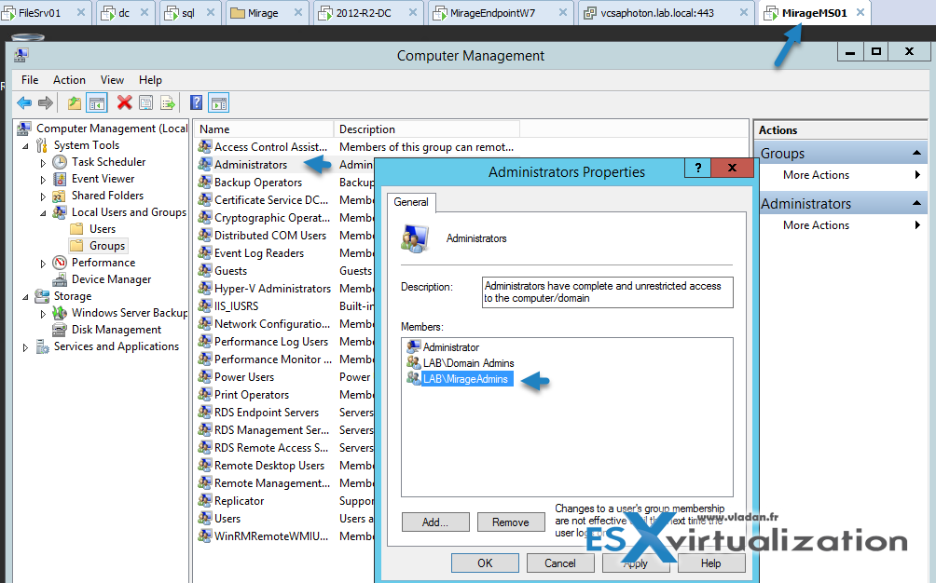Close the Administrators Properties dialog
Image resolution: width=936 pixels, height=583 pixels.
(x=732, y=169)
